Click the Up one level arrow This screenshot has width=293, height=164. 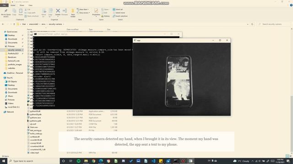coord(14,24)
